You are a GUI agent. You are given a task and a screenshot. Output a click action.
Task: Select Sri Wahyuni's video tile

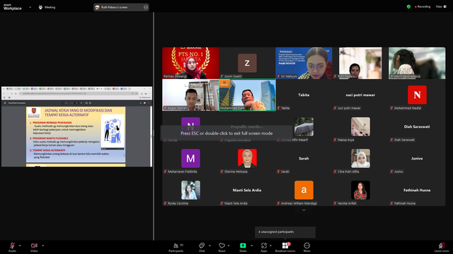coord(304,63)
